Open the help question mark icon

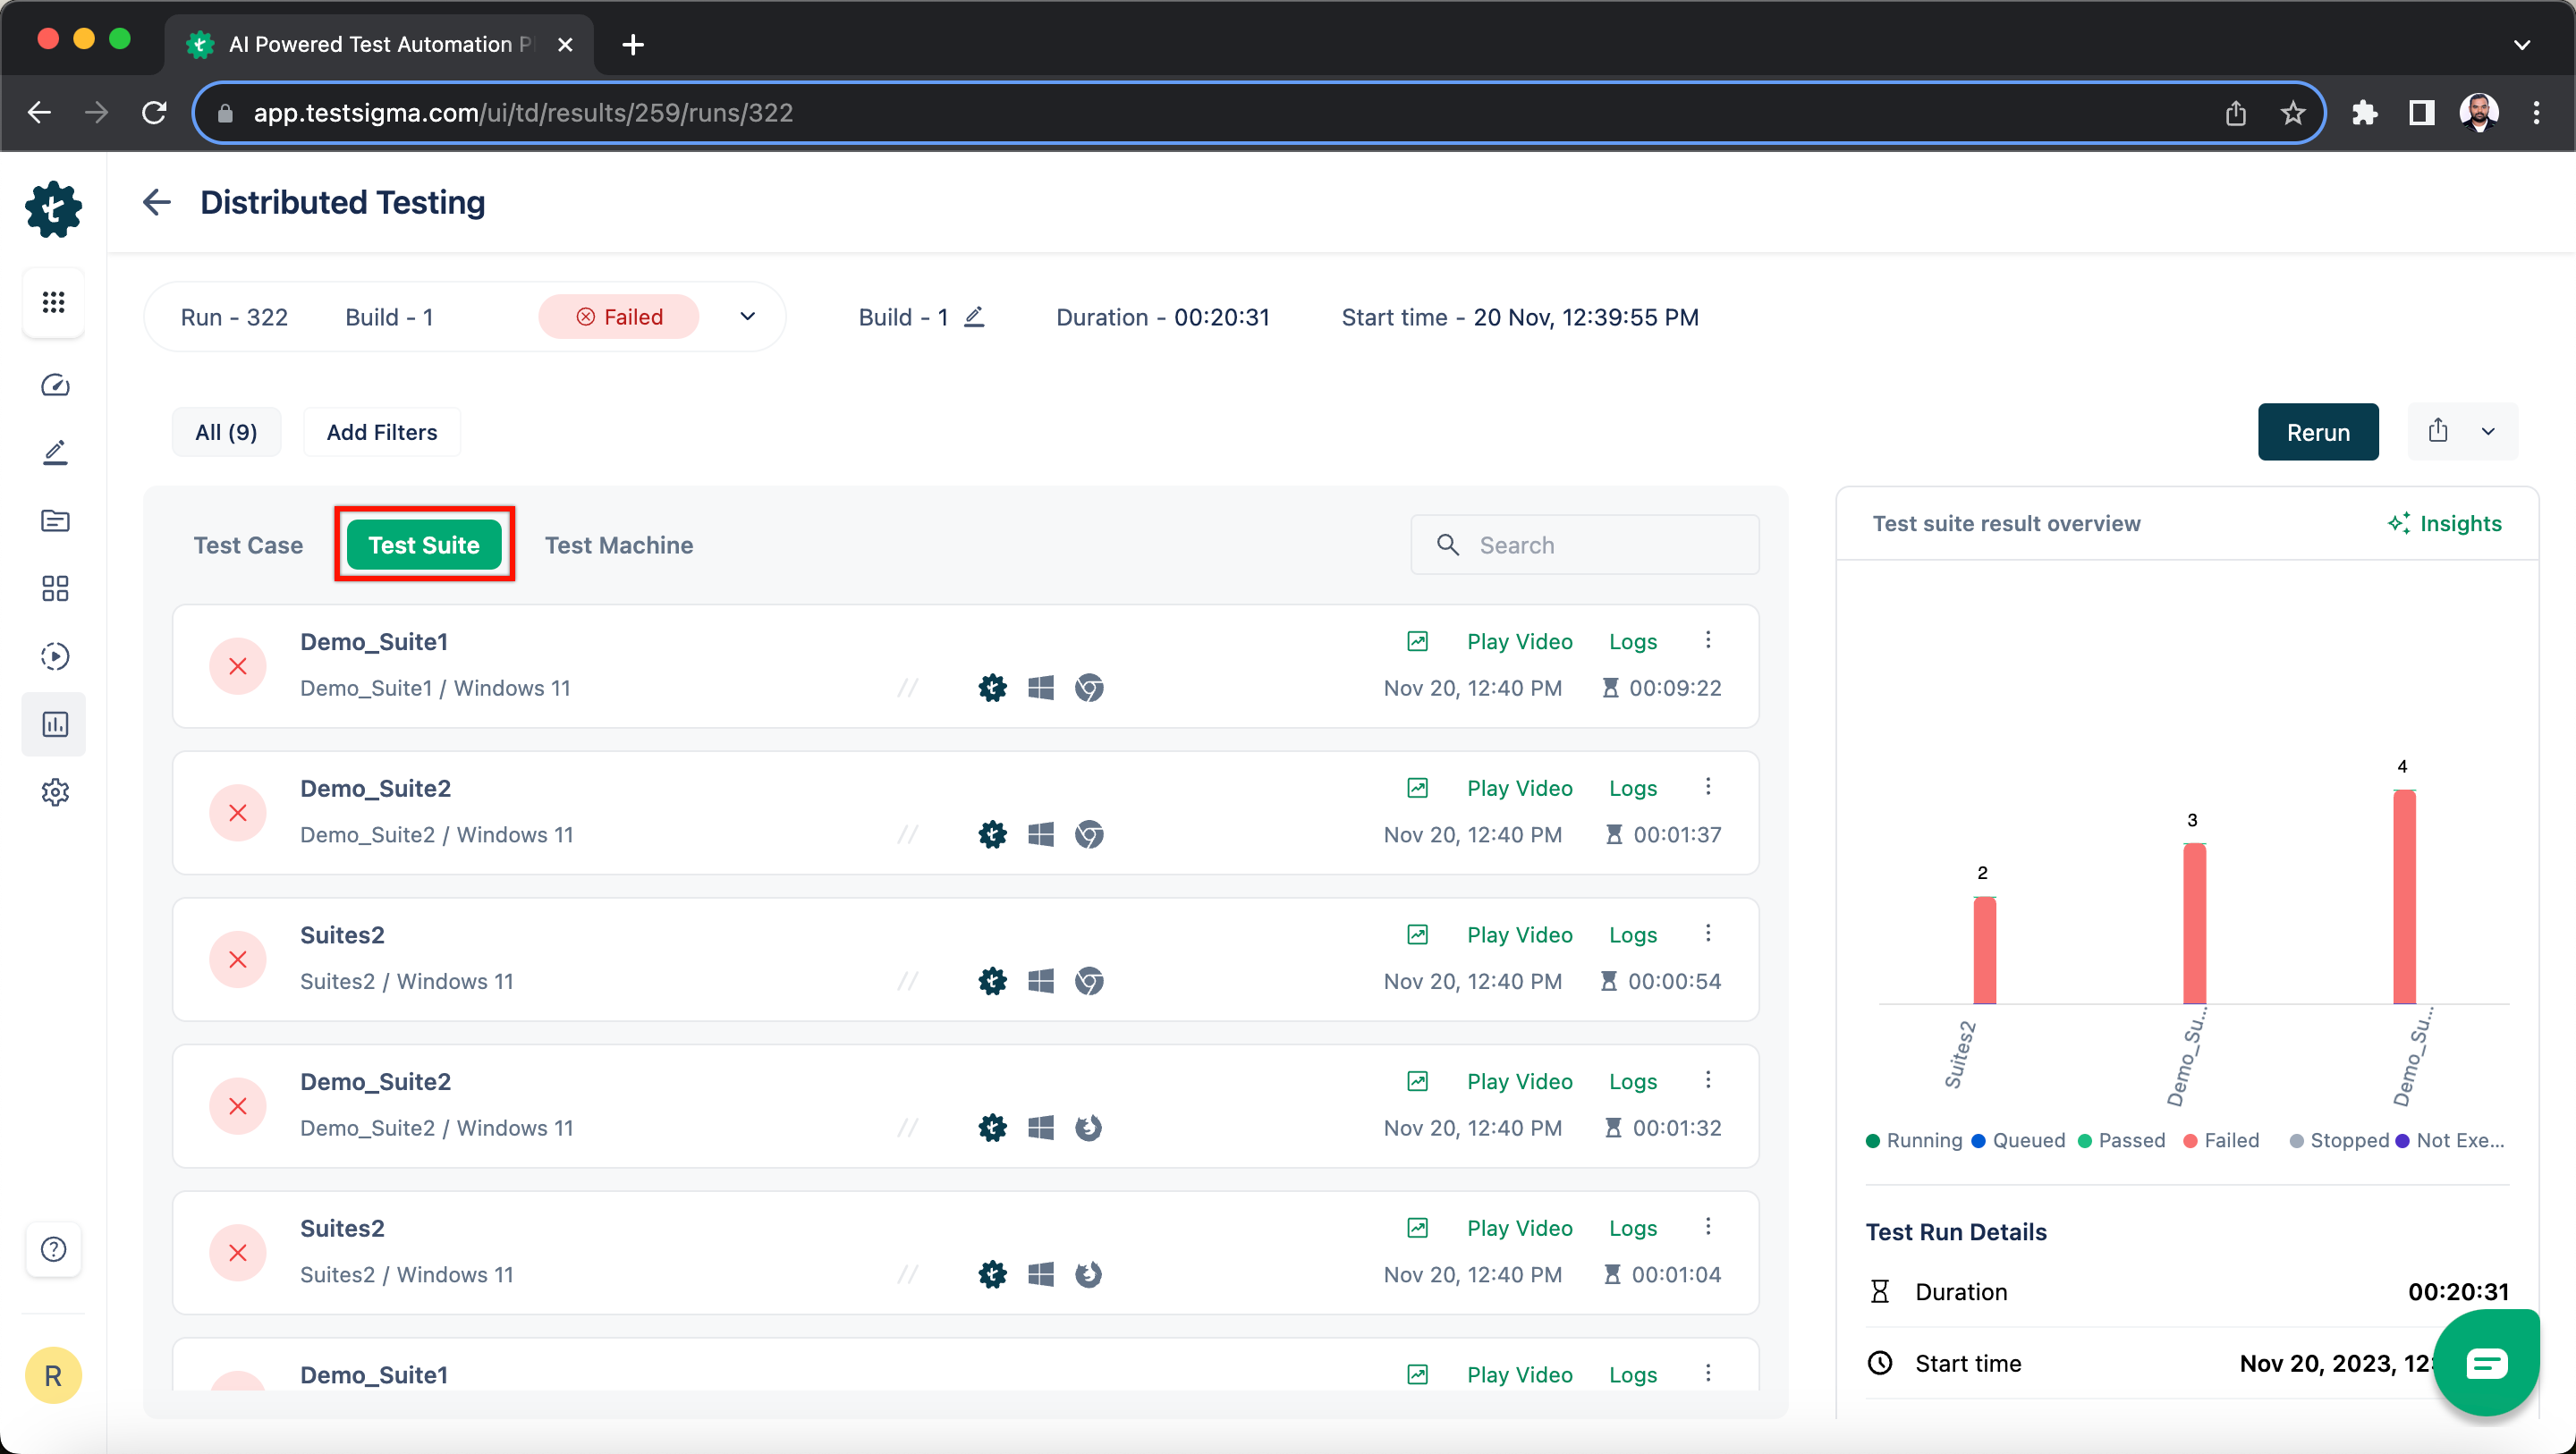tap(54, 1249)
